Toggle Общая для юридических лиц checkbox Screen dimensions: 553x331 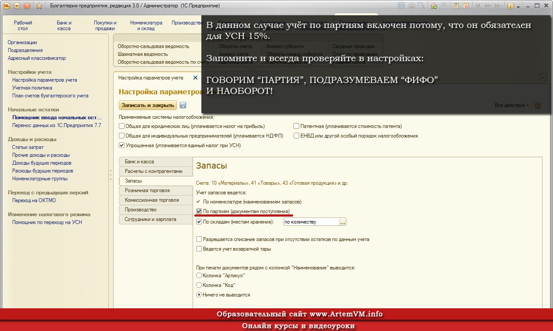click(122, 126)
